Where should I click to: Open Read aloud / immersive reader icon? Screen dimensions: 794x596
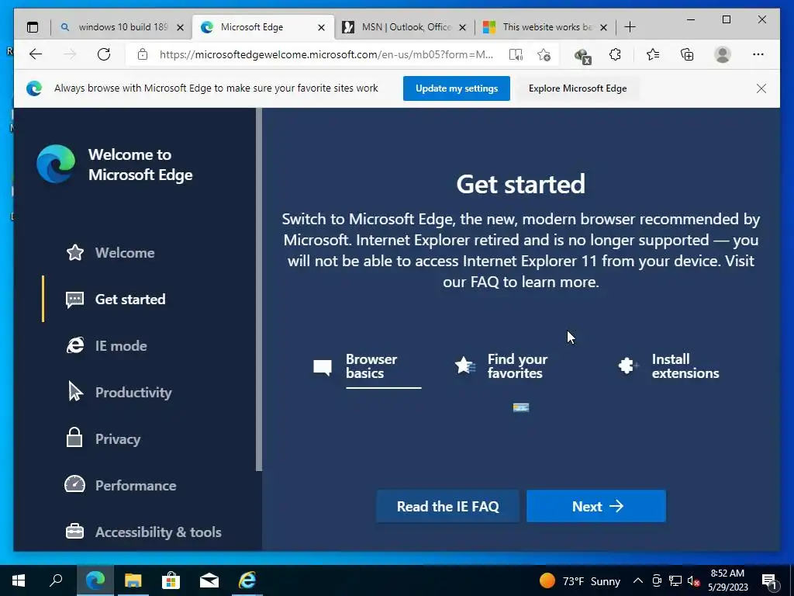tap(516, 55)
